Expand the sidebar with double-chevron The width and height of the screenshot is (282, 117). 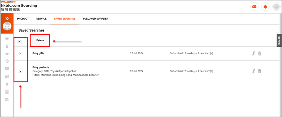pos(7,19)
